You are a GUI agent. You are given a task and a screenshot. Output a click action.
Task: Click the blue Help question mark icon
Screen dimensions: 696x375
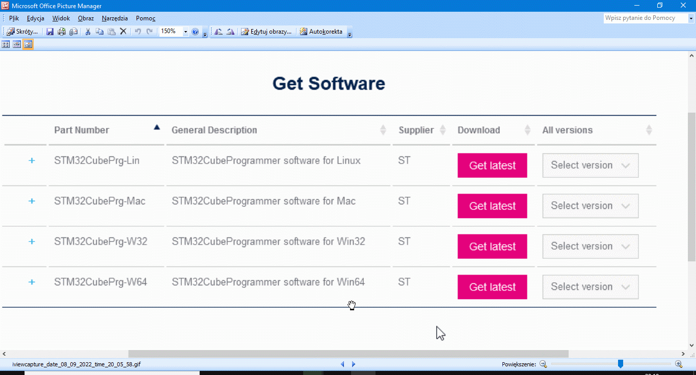pos(195,32)
